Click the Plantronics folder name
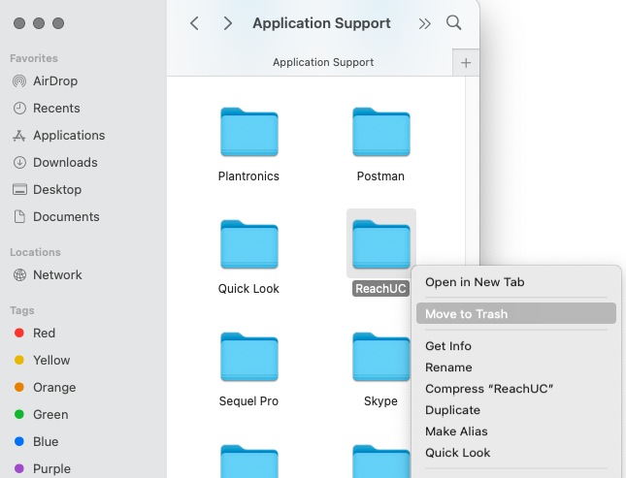Viewport: 626px width, 478px height. click(248, 175)
